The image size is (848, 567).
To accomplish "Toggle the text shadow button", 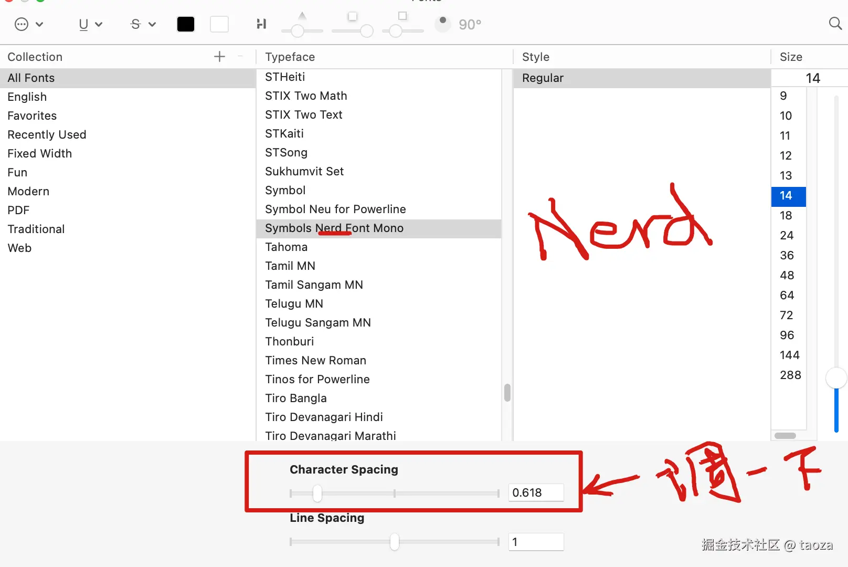I will click(x=261, y=24).
